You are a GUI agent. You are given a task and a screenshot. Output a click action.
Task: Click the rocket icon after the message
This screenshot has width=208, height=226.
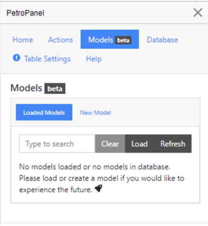pyautogui.click(x=98, y=189)
